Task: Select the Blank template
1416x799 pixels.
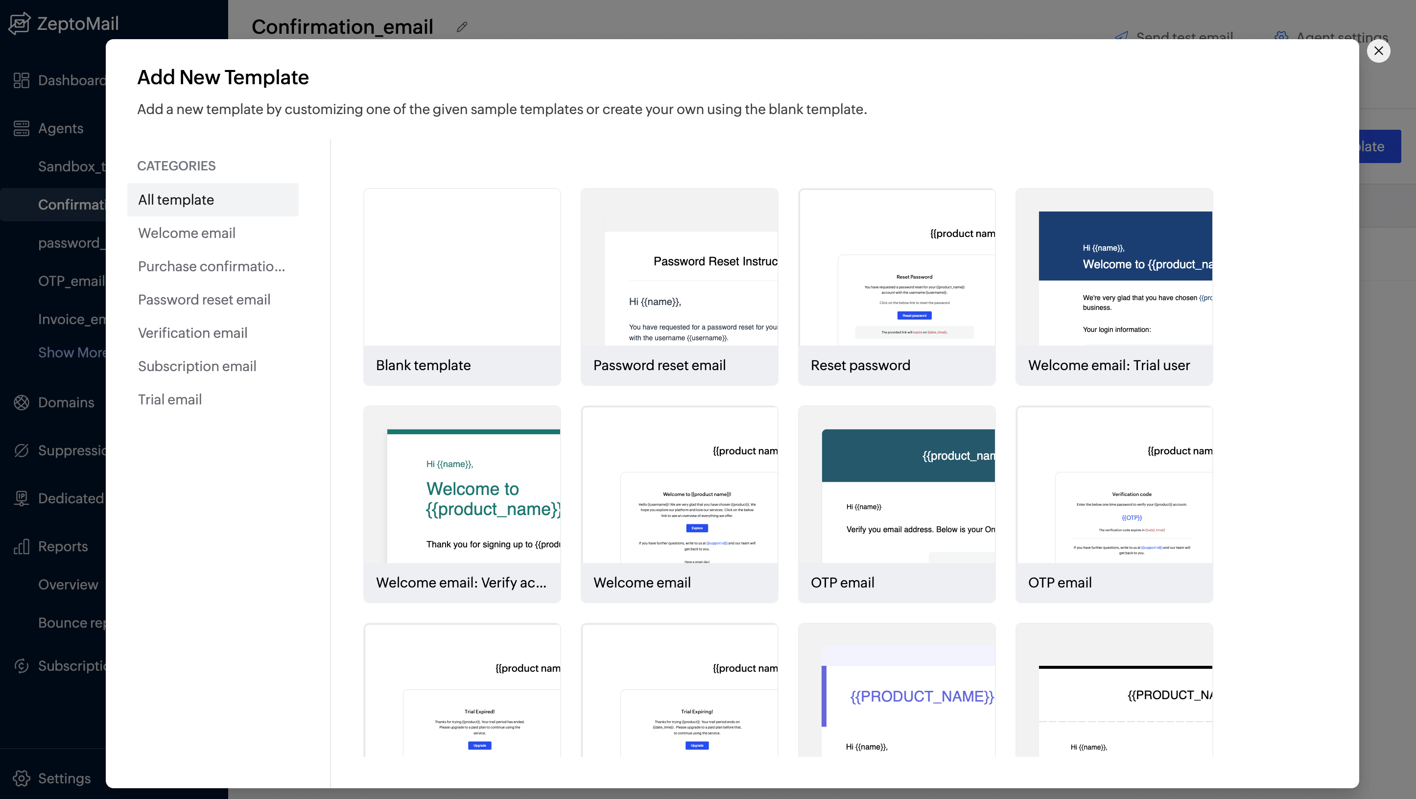Action: tap(461, 286)
